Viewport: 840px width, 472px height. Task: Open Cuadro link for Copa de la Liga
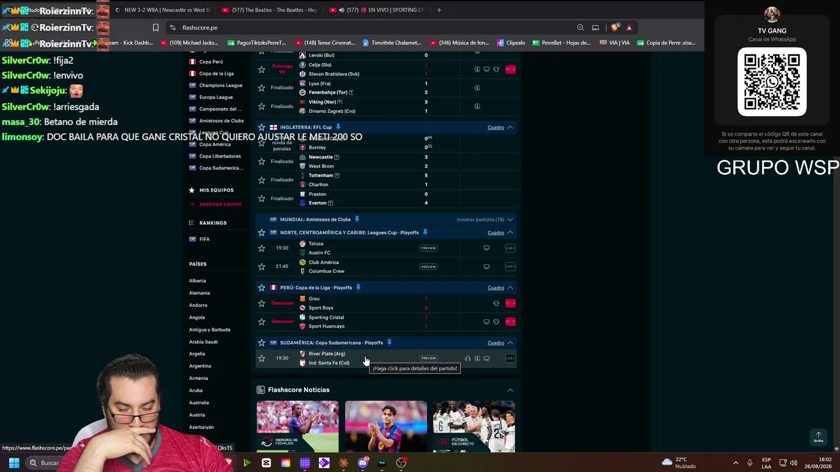[x=495, y=288]
